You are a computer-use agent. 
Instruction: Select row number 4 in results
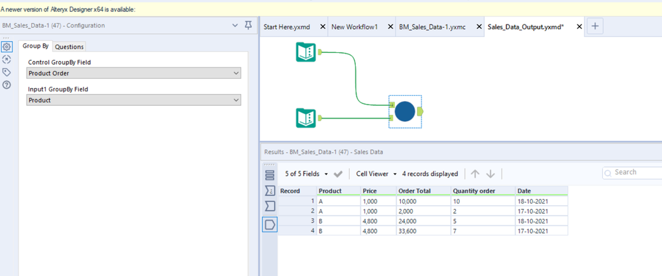298,231
